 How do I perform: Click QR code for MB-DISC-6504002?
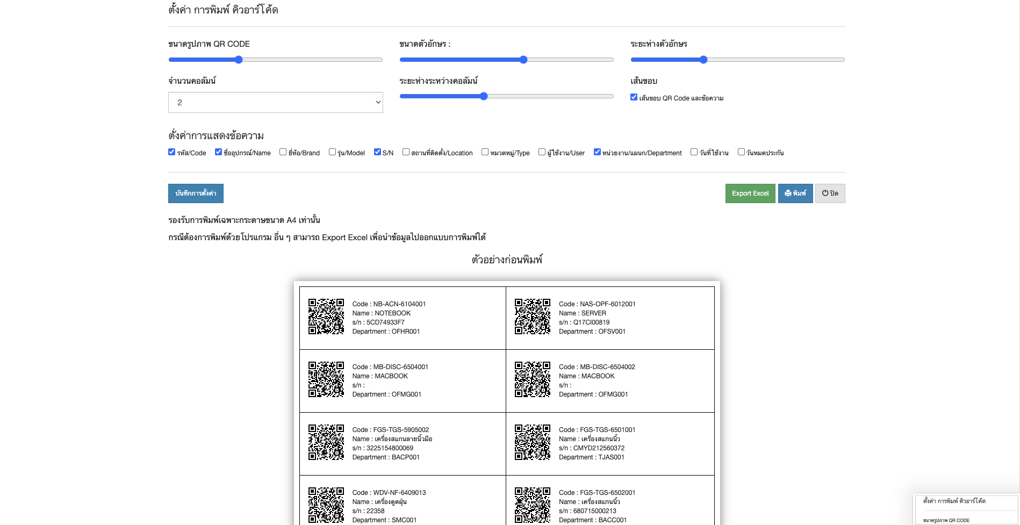pos(533,379)
